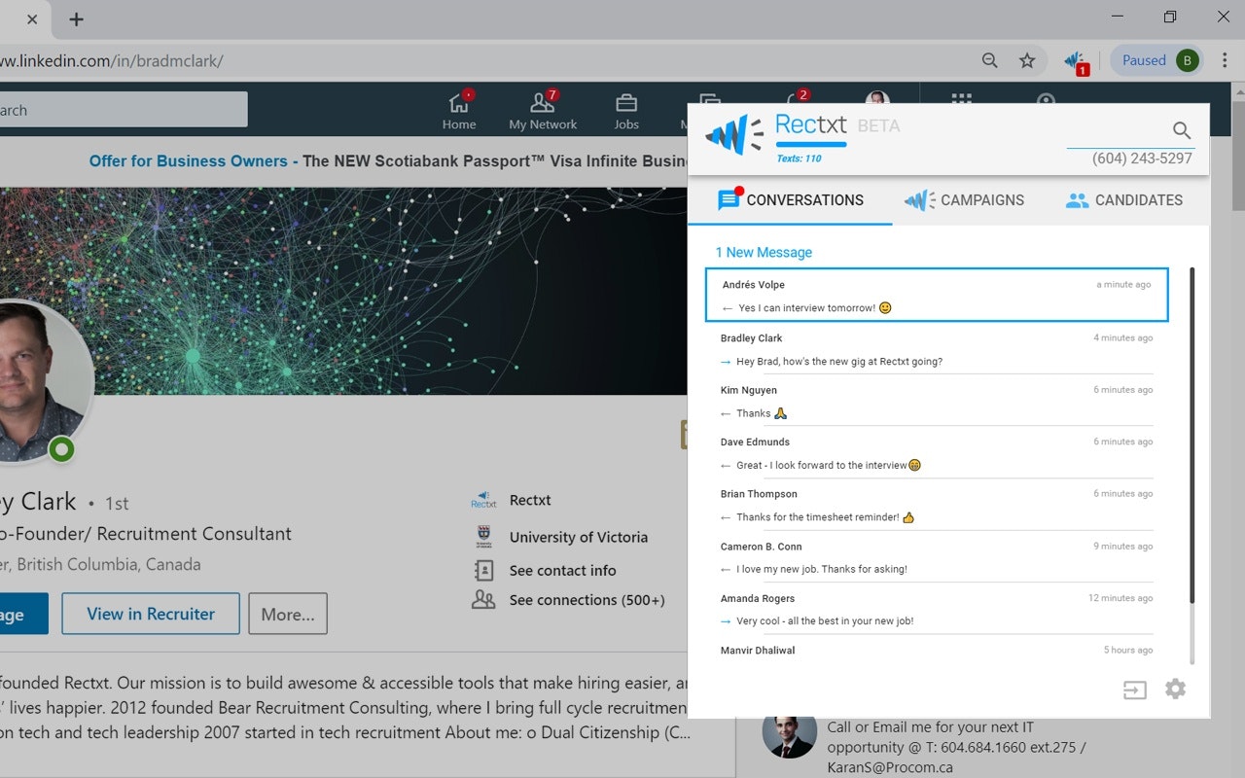Click the connections people icon
The image size is (1245, 778).
(x=483, y=599)
